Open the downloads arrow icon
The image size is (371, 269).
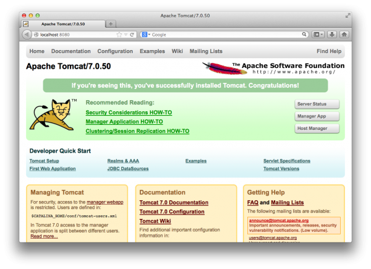332,35
